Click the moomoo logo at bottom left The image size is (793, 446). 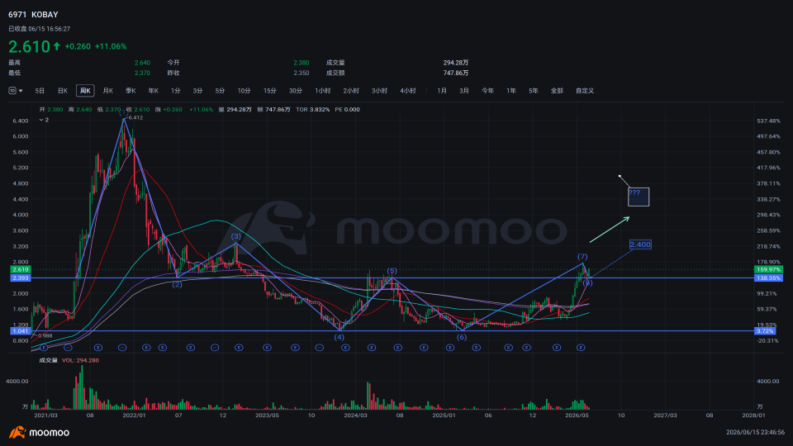pos(39,432)
